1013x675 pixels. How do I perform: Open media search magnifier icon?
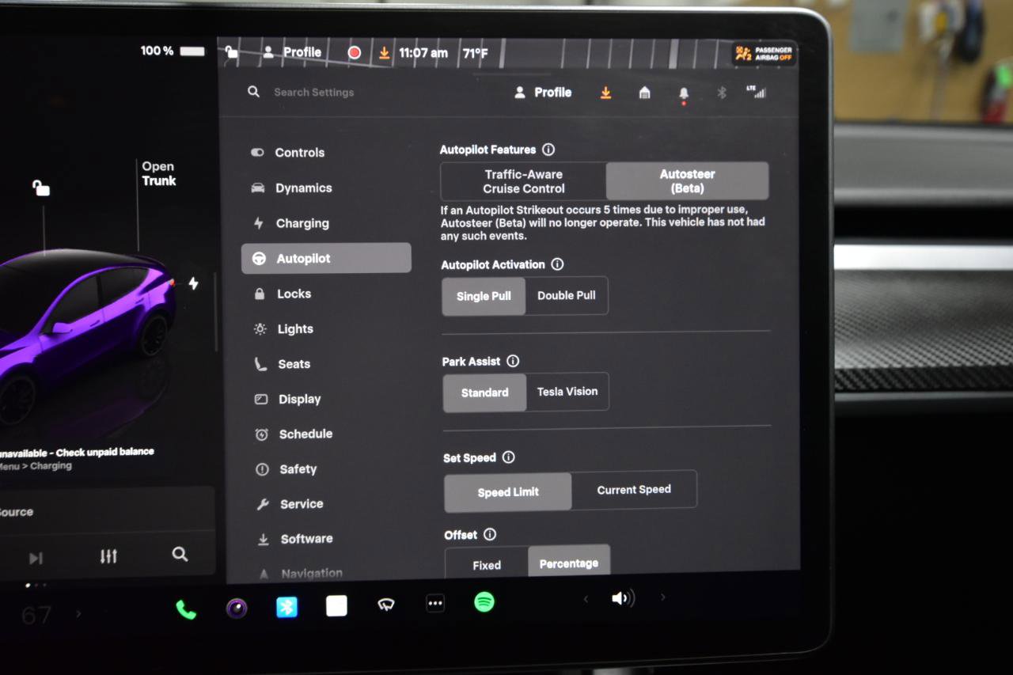pyautogui.click(x=180, y=554)
